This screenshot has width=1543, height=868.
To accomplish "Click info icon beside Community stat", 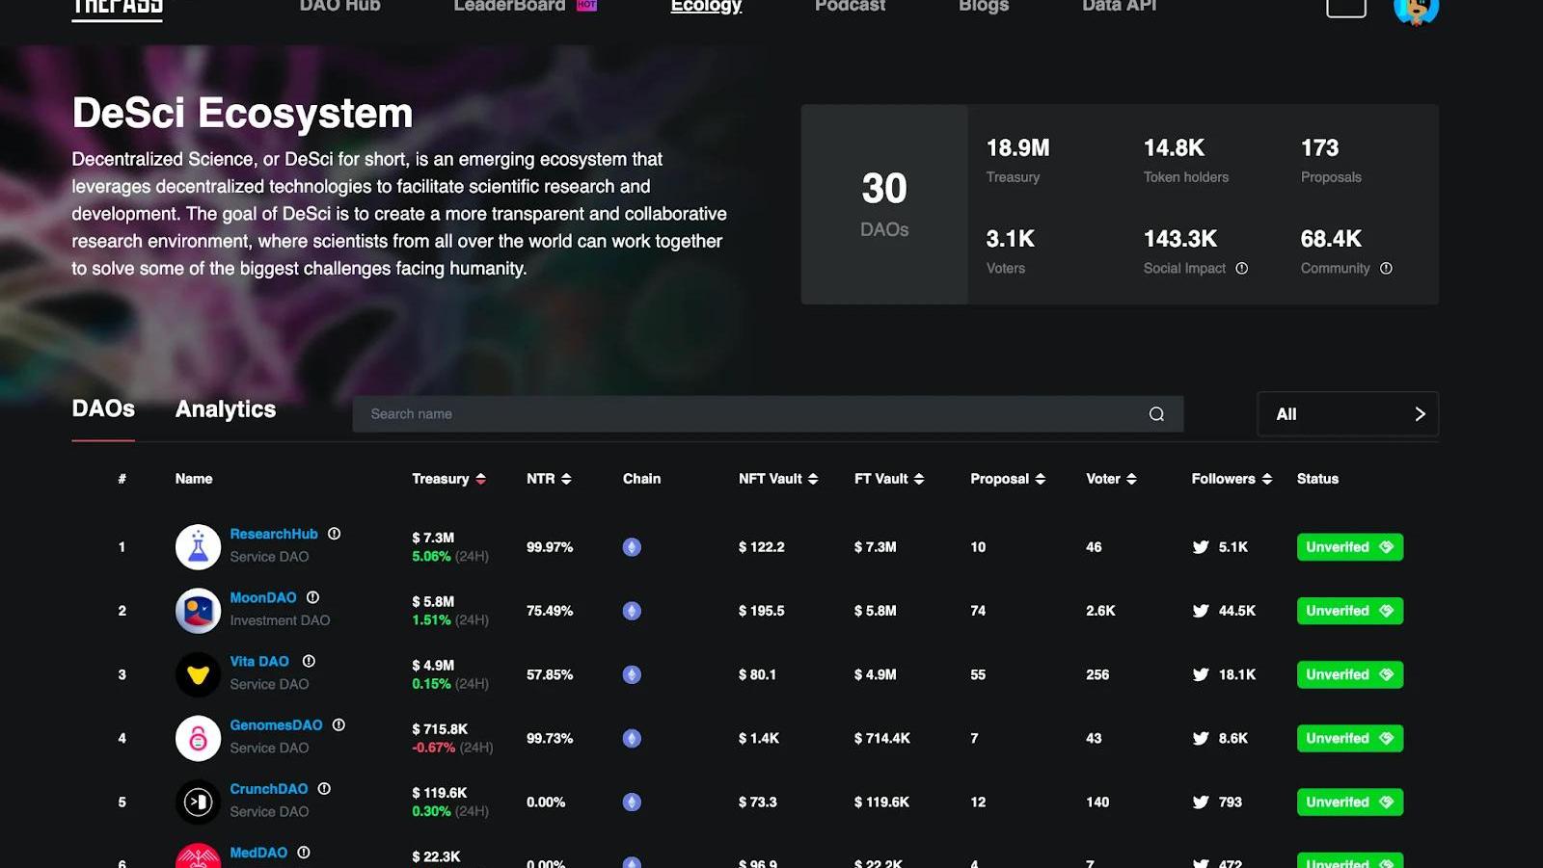I will tap(1386, 269).
